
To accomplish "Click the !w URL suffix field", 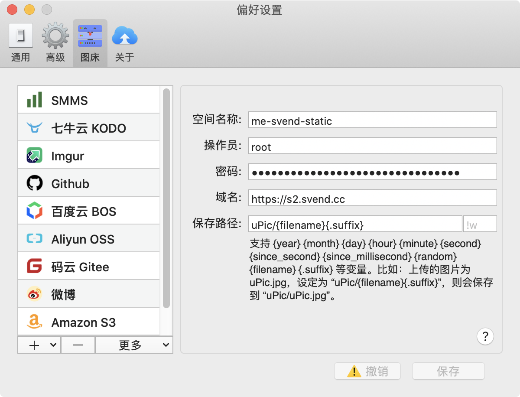I will (x=480, y=224).
